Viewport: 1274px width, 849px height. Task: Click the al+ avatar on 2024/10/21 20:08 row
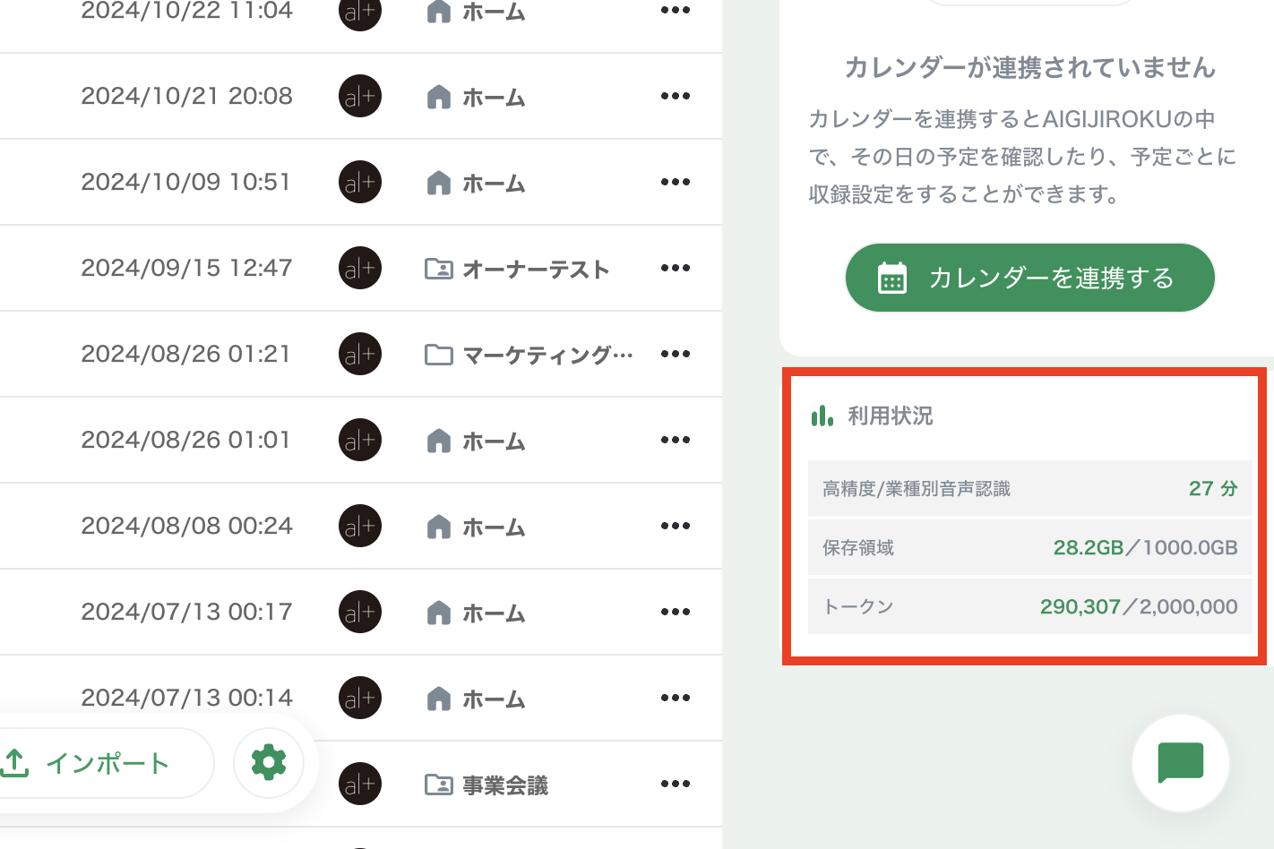(x=360, y=96)
